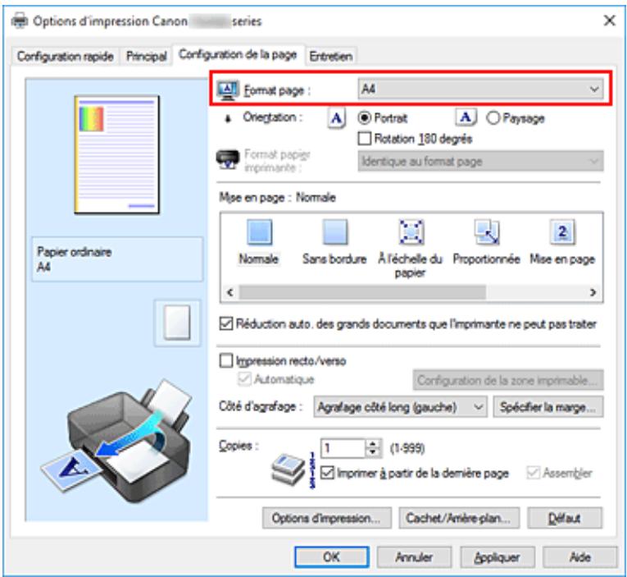This screenshot has height=577, width=627.
Task: Enable Rotation 180 degrés checkbox
Action: tap(364, 139)
